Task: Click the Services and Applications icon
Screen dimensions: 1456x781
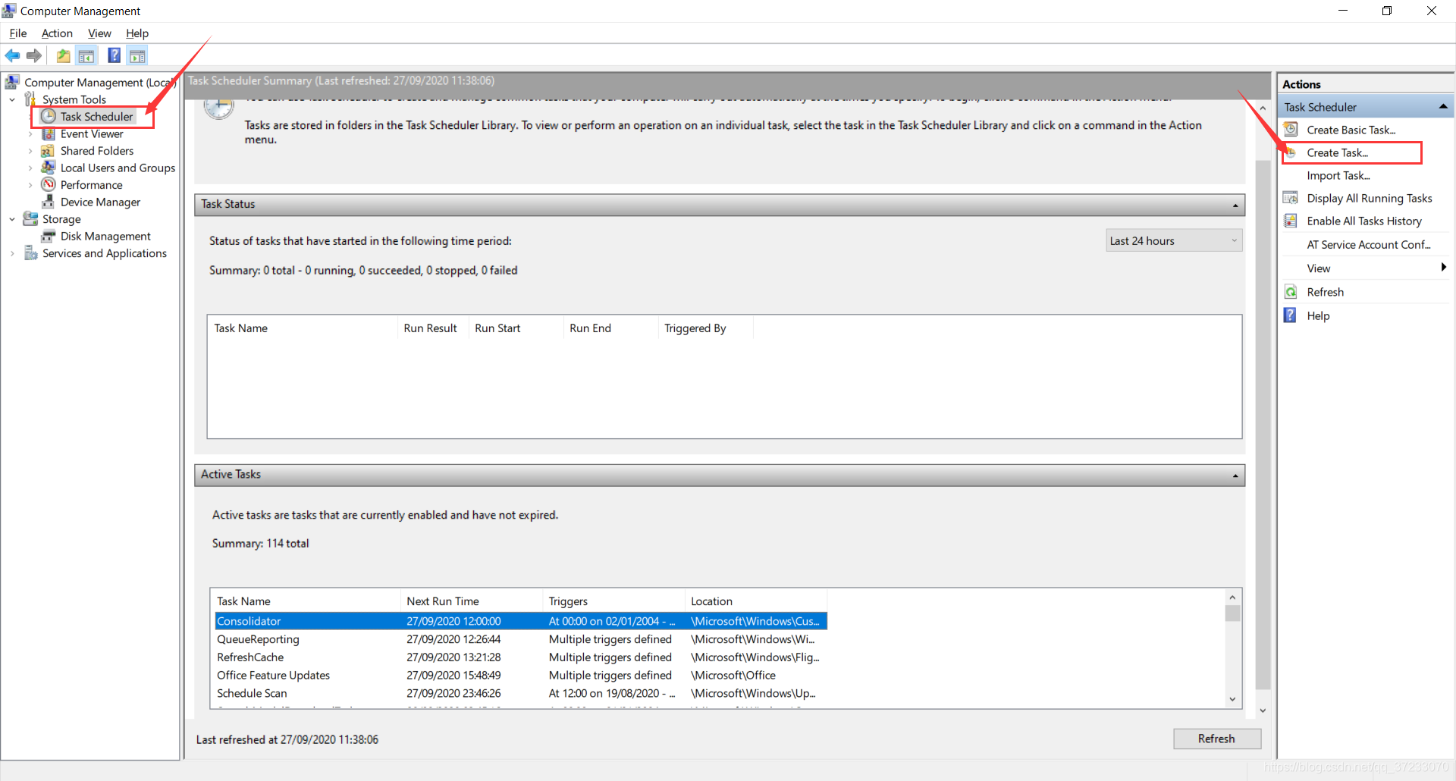Action: coord(30,252)
